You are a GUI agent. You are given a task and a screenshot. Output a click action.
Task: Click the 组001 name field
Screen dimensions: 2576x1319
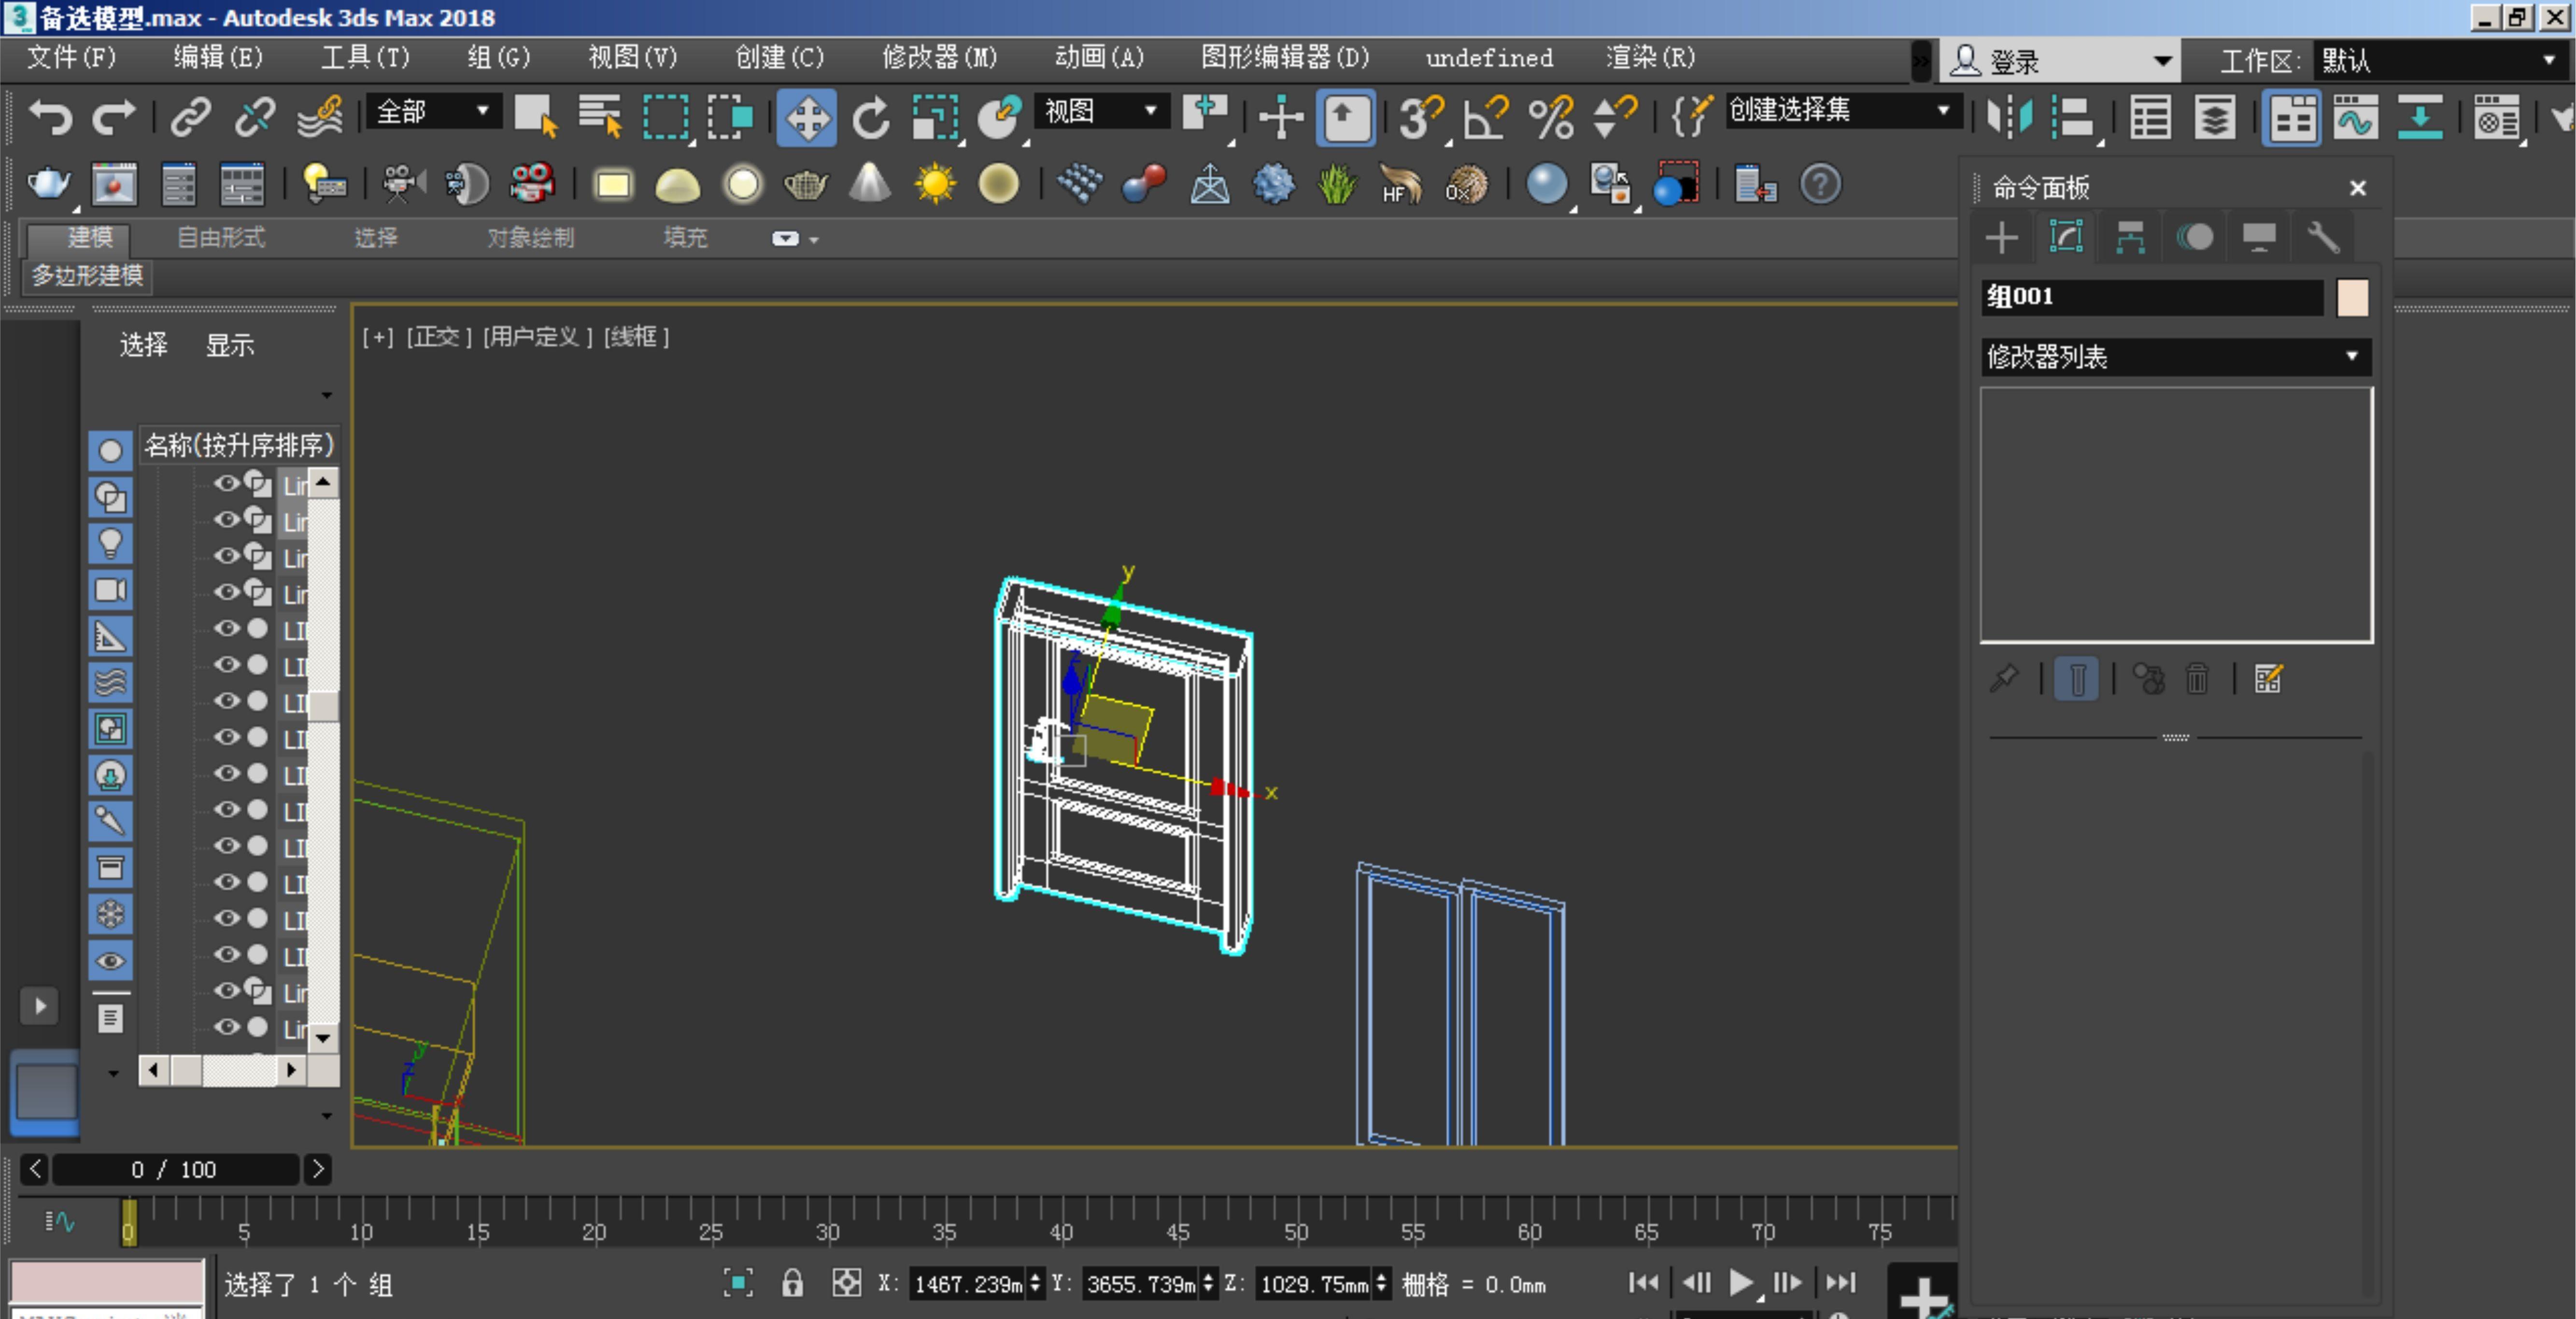[x=2151, y=297]
